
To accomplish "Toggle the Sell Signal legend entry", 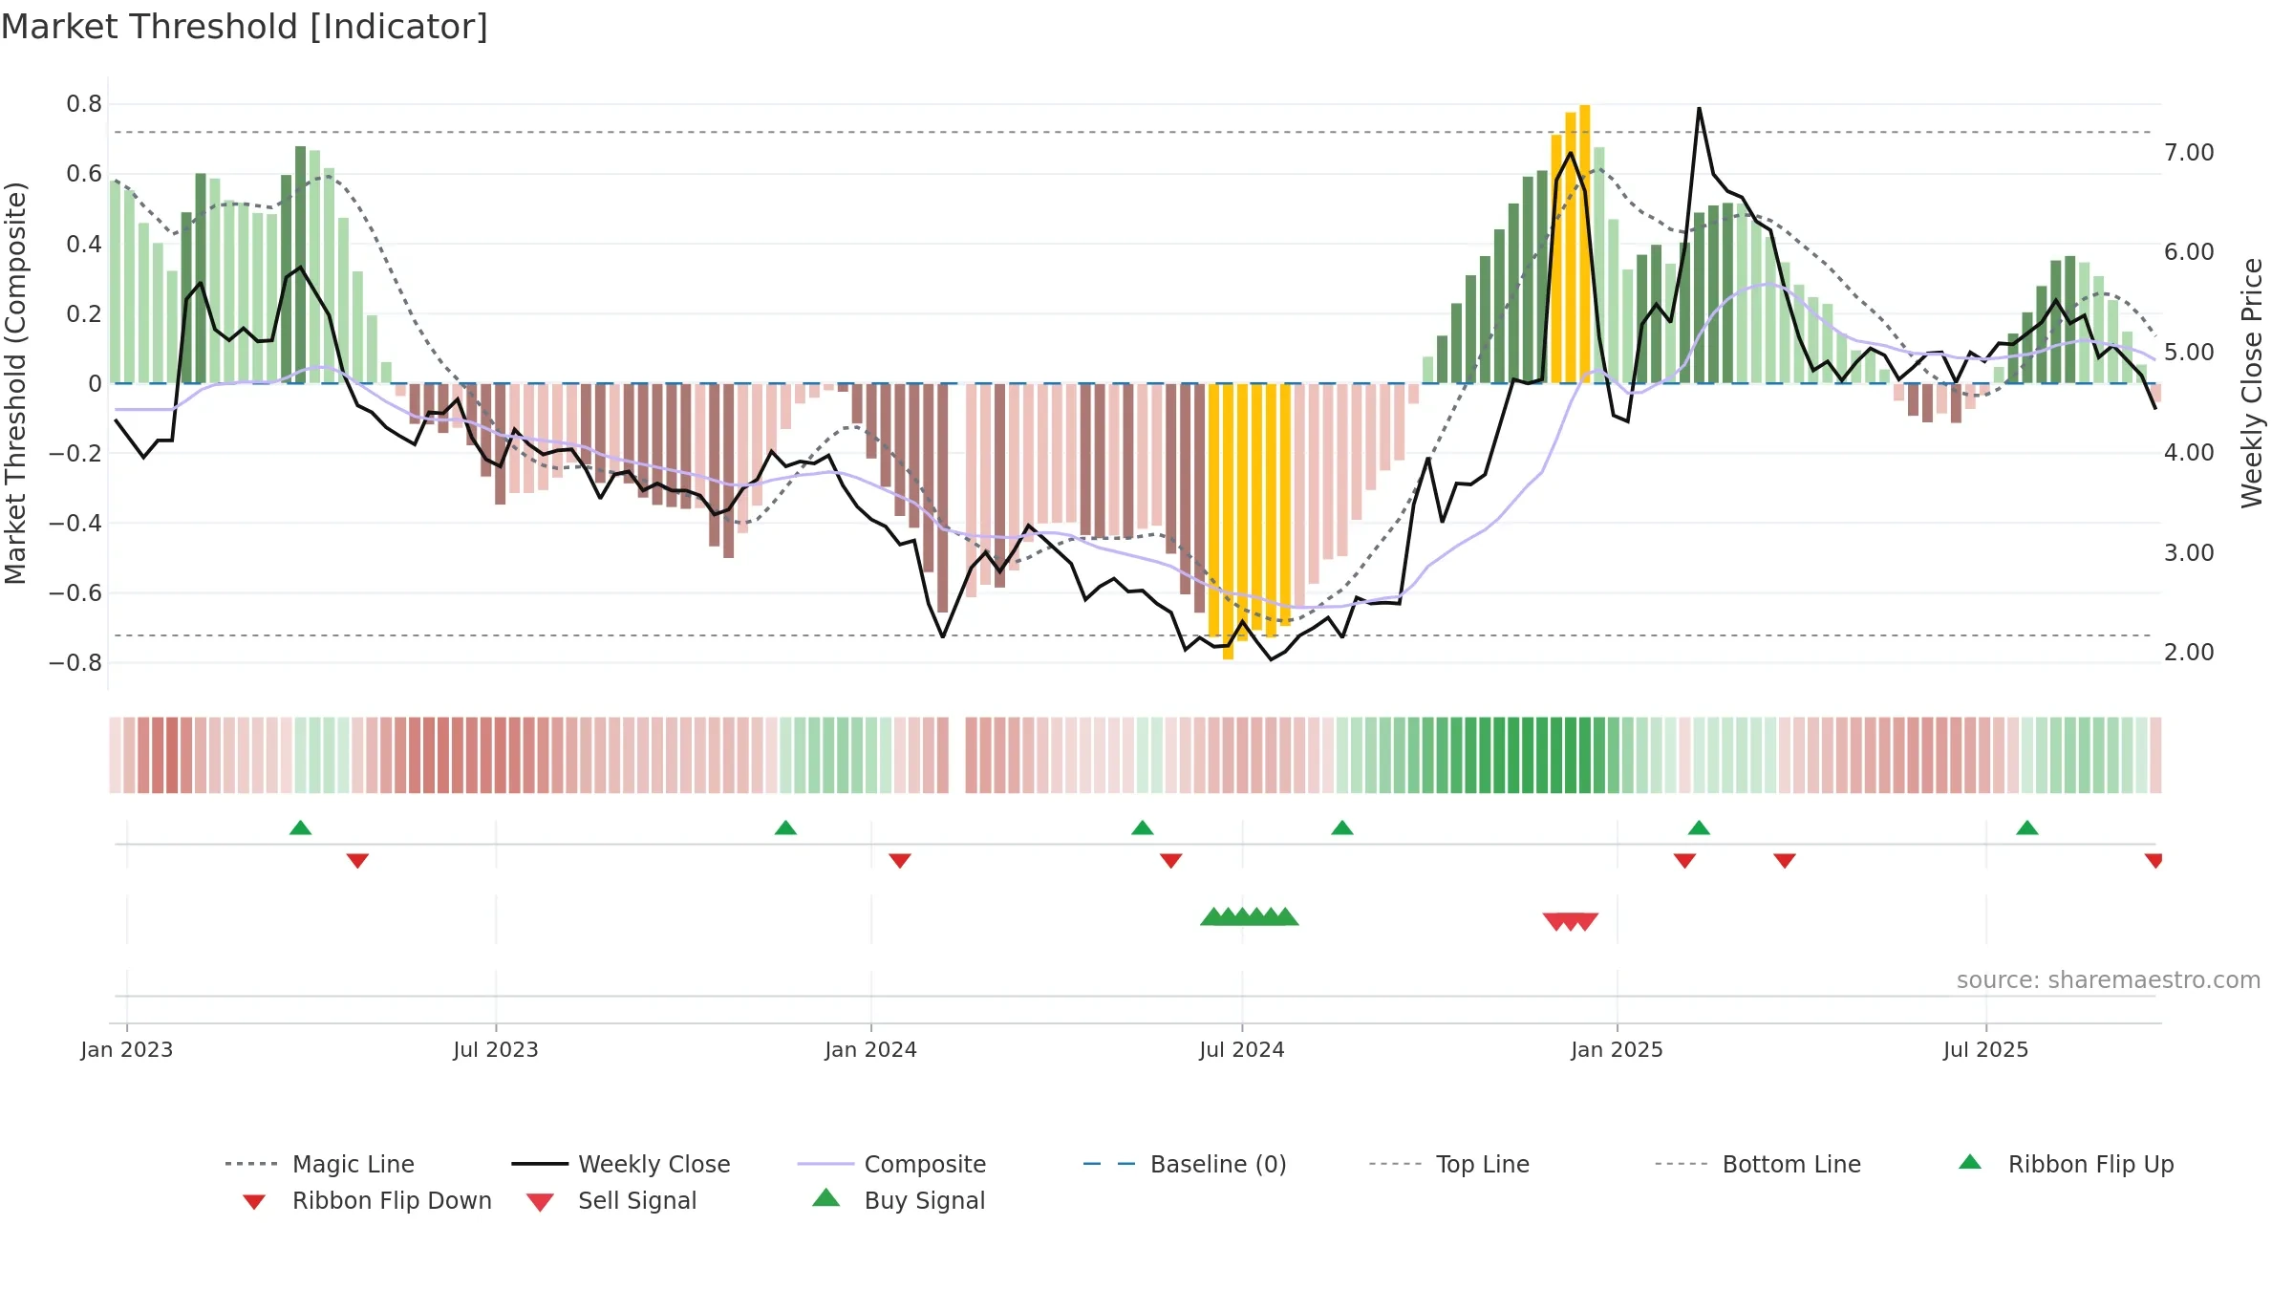I will (611, 1200).
